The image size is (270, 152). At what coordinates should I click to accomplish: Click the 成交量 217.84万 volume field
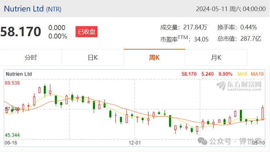[184, 27]
